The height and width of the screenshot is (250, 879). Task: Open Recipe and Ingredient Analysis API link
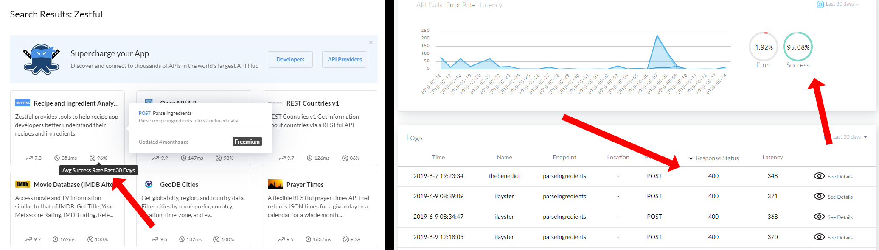tap(76, 103)
